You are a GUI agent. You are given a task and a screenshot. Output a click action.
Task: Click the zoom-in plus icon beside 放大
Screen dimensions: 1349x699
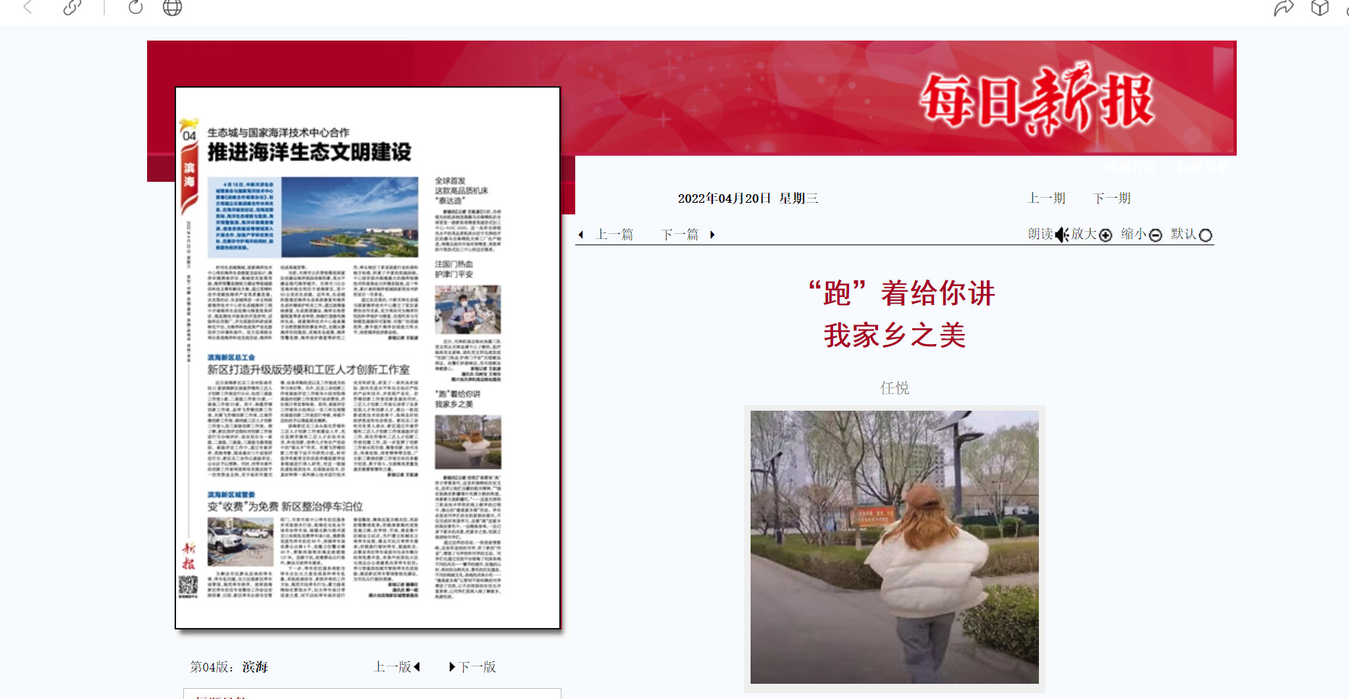tap(1106, 235)
